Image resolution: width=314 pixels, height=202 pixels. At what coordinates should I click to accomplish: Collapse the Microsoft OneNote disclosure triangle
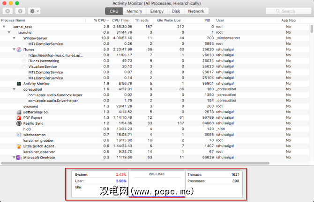[x=14, y=158]
